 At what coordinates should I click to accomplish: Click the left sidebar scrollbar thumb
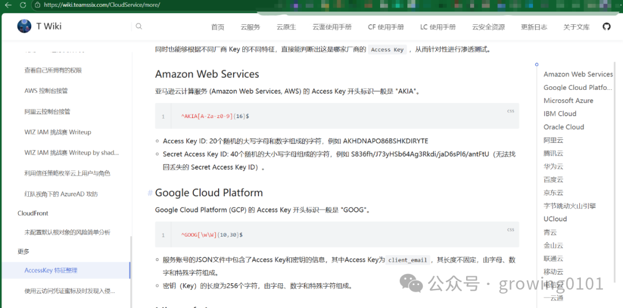coord(131,272)
